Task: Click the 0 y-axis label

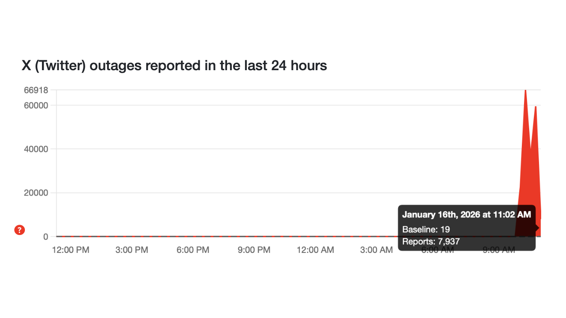Action: pos(45,236)
